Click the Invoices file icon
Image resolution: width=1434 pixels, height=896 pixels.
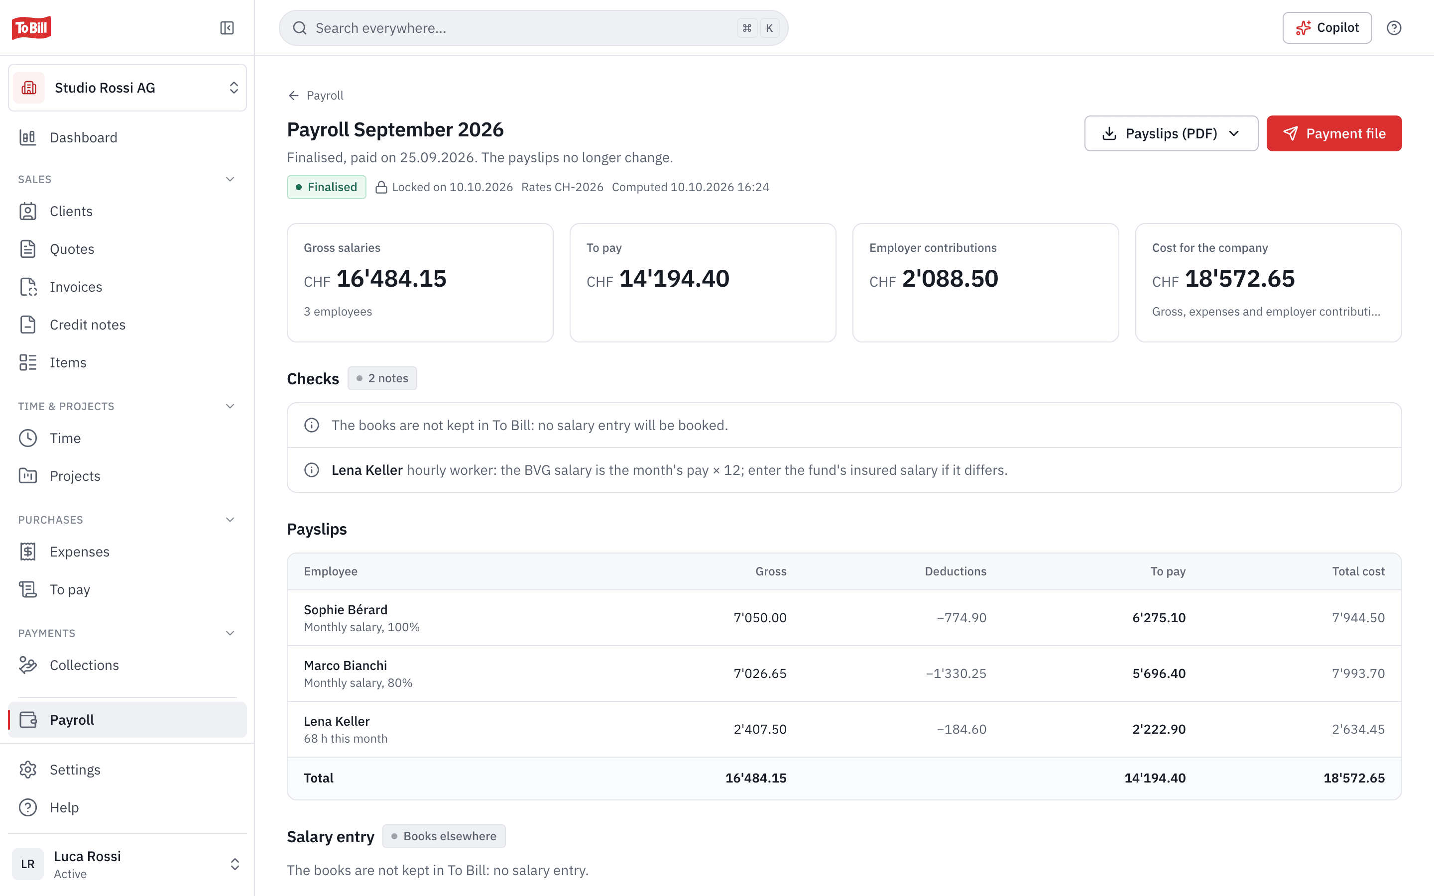coord(28,287)
